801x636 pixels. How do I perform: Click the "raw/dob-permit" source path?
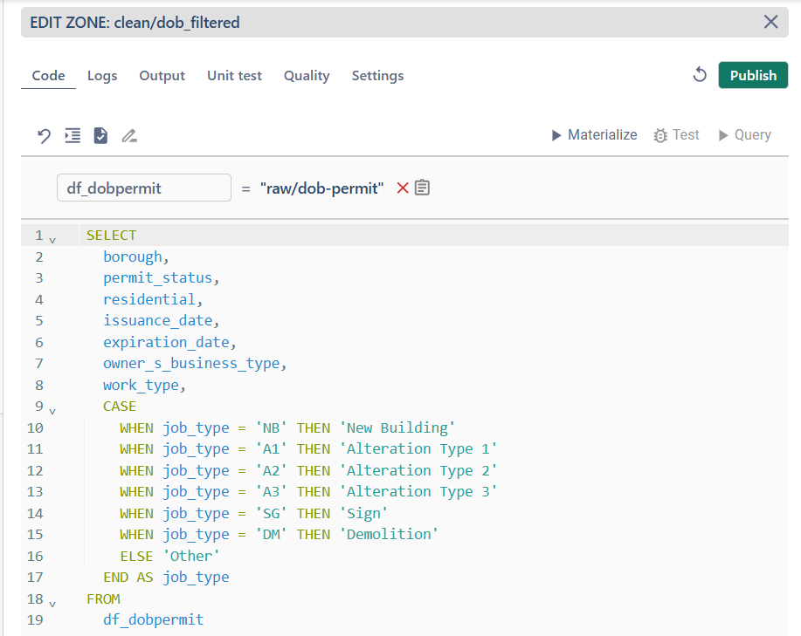[x=321, y=188]
